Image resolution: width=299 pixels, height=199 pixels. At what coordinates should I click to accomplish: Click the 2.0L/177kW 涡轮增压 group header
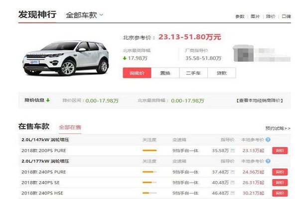pyautogui.click(x=45, y=161)
